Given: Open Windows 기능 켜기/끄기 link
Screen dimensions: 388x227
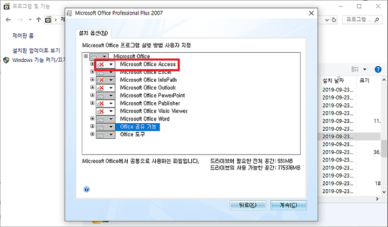Looking at the screenshot, I should pyautogui.click(x=39, y=60).
